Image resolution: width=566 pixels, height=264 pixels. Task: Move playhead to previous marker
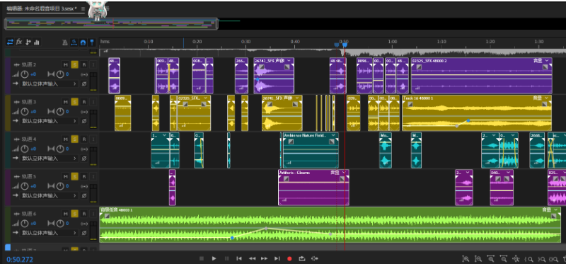(239, 258)
